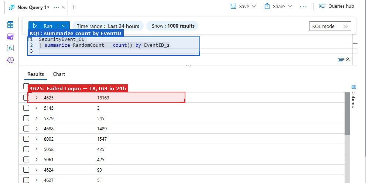Image resolution: width=366 pixels, height=183 pixels.
Task: Tick the checkbox for row 5145
Action: tap(26, 108)
